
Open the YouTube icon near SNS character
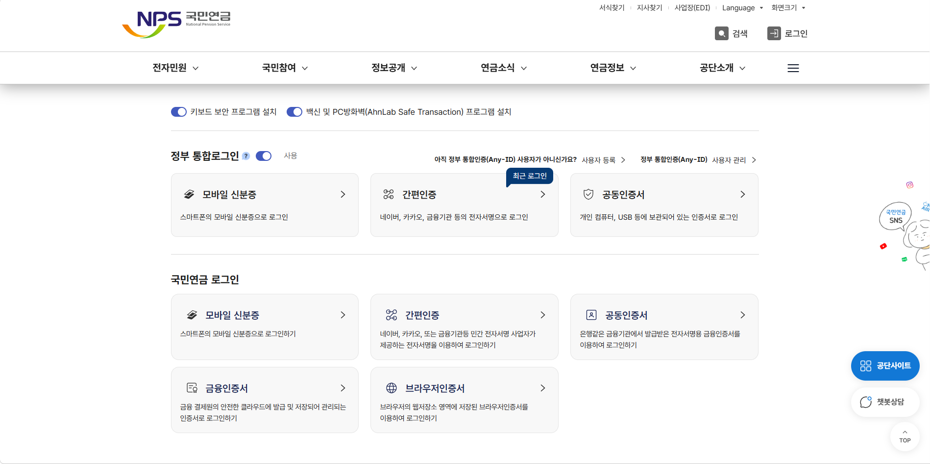883,246
